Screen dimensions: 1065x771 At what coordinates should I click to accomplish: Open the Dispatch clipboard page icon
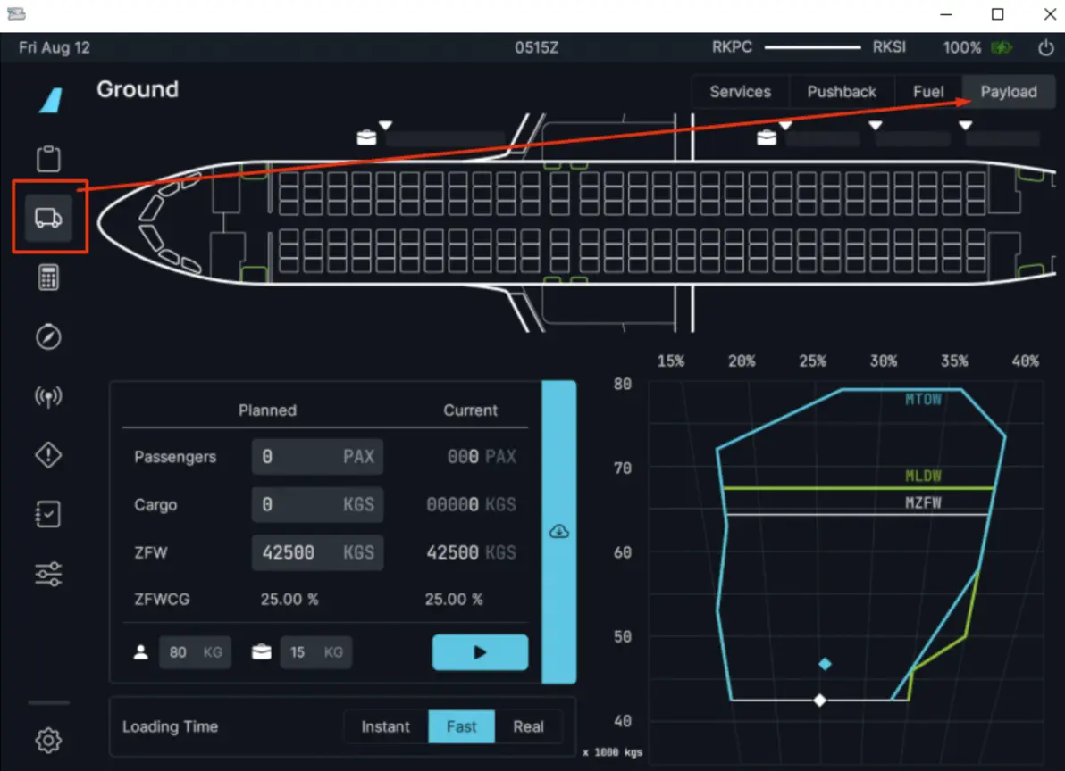[x=48, y=159]
